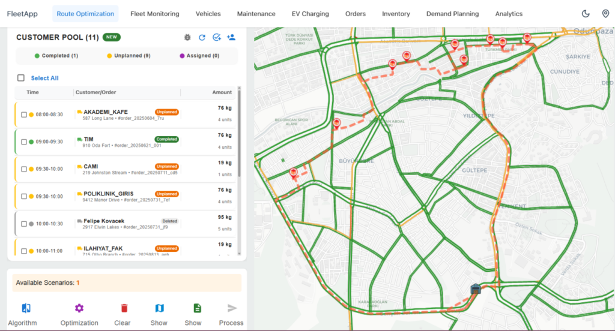Viewport: 615px width, 331px height.
Task: Click the add customer person icon
Action: coord(231,38)
